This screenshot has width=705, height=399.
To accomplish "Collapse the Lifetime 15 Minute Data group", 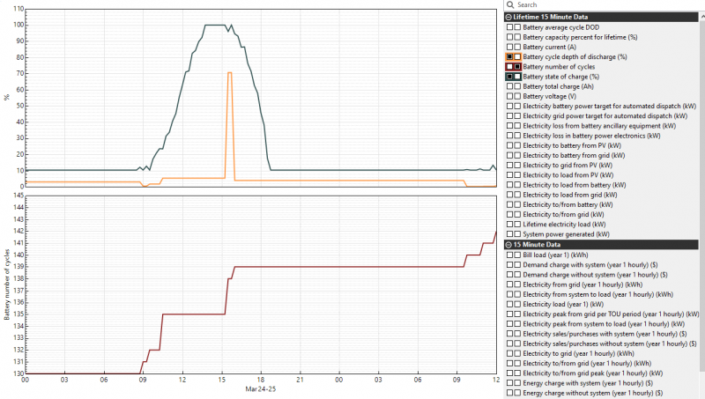I will (508, 17).
